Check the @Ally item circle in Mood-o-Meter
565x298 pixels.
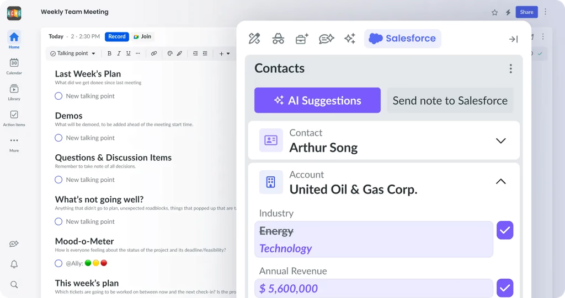pos(58,263)
